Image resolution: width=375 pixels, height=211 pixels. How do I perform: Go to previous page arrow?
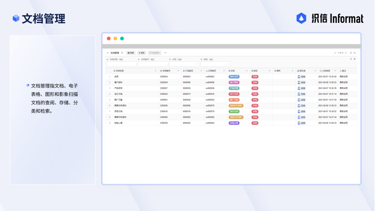(x=335, y=53)
